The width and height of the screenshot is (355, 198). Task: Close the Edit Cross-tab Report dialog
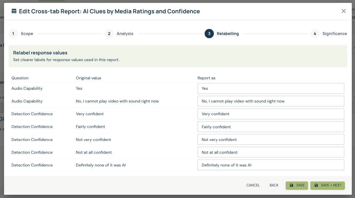(344, 11)
